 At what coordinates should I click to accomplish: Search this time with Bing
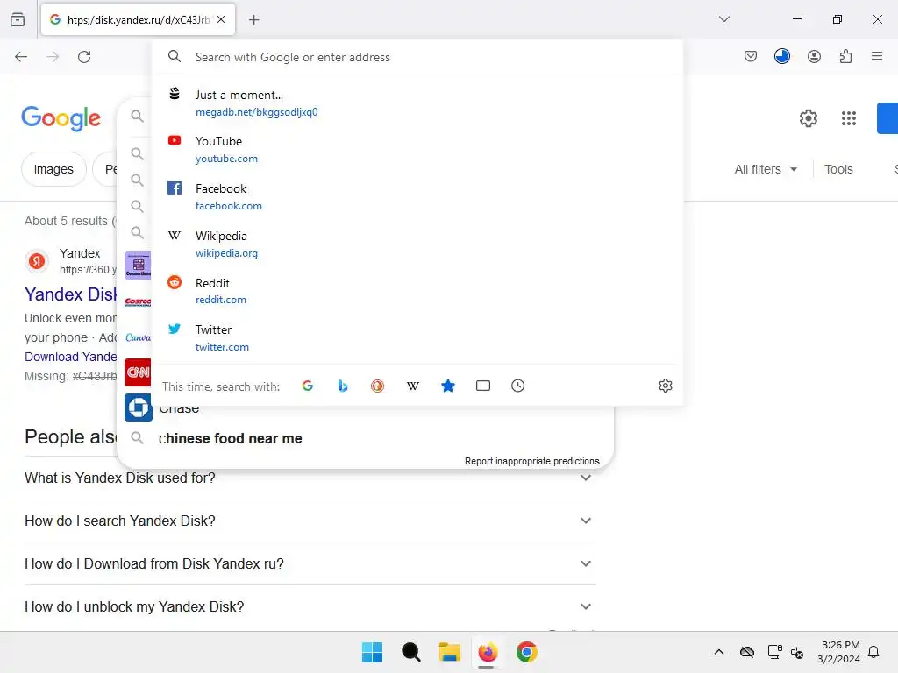coord(343,386)
